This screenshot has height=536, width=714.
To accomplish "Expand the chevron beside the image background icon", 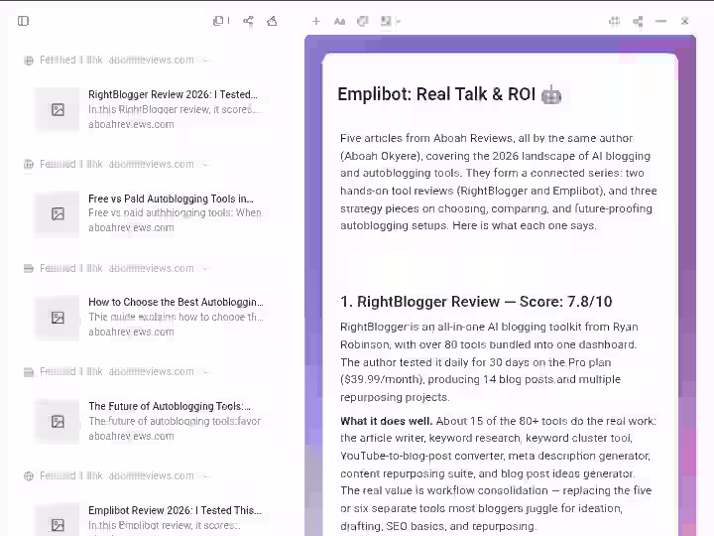I will [399, 22].
